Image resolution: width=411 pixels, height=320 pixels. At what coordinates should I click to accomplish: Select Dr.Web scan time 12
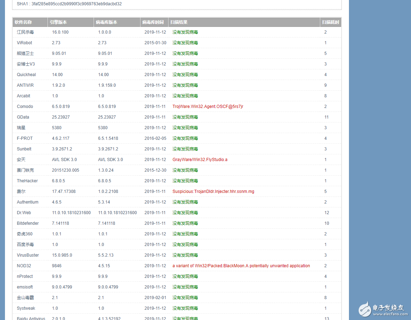[327, 213]
